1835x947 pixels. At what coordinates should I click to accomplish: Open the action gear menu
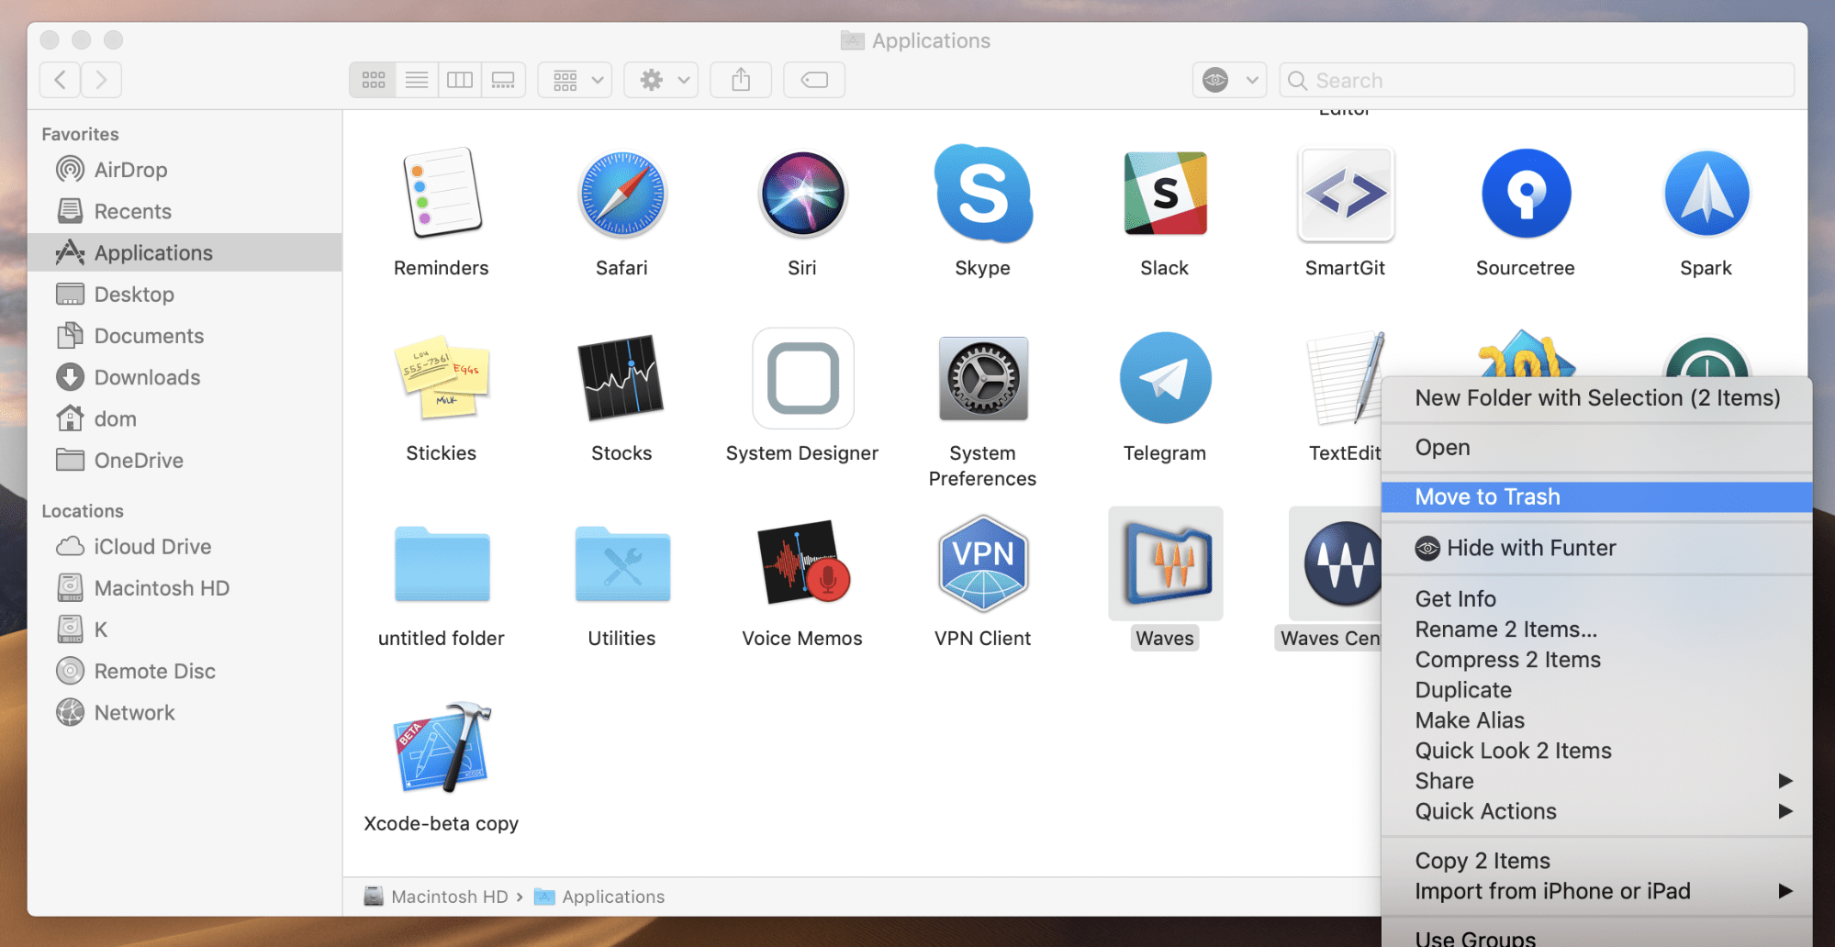[660, 80]
